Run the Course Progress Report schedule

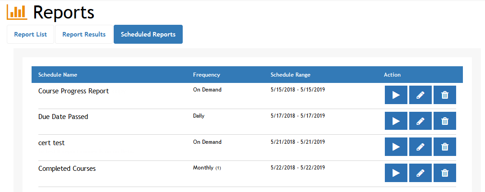coord(396,95)
